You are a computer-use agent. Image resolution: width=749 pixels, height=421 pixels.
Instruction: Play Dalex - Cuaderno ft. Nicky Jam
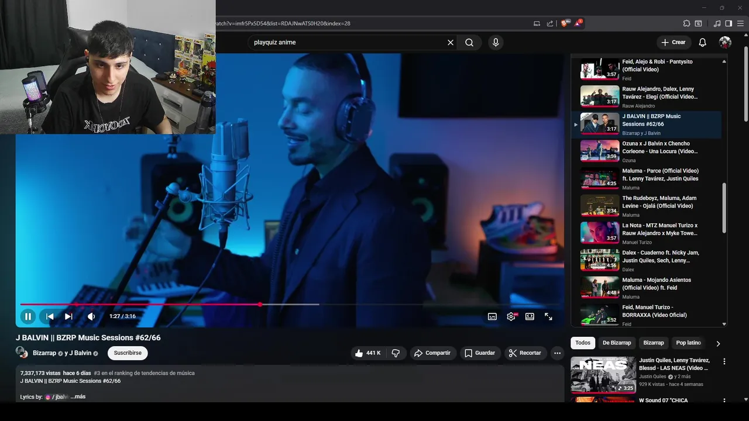pos(647,261)
